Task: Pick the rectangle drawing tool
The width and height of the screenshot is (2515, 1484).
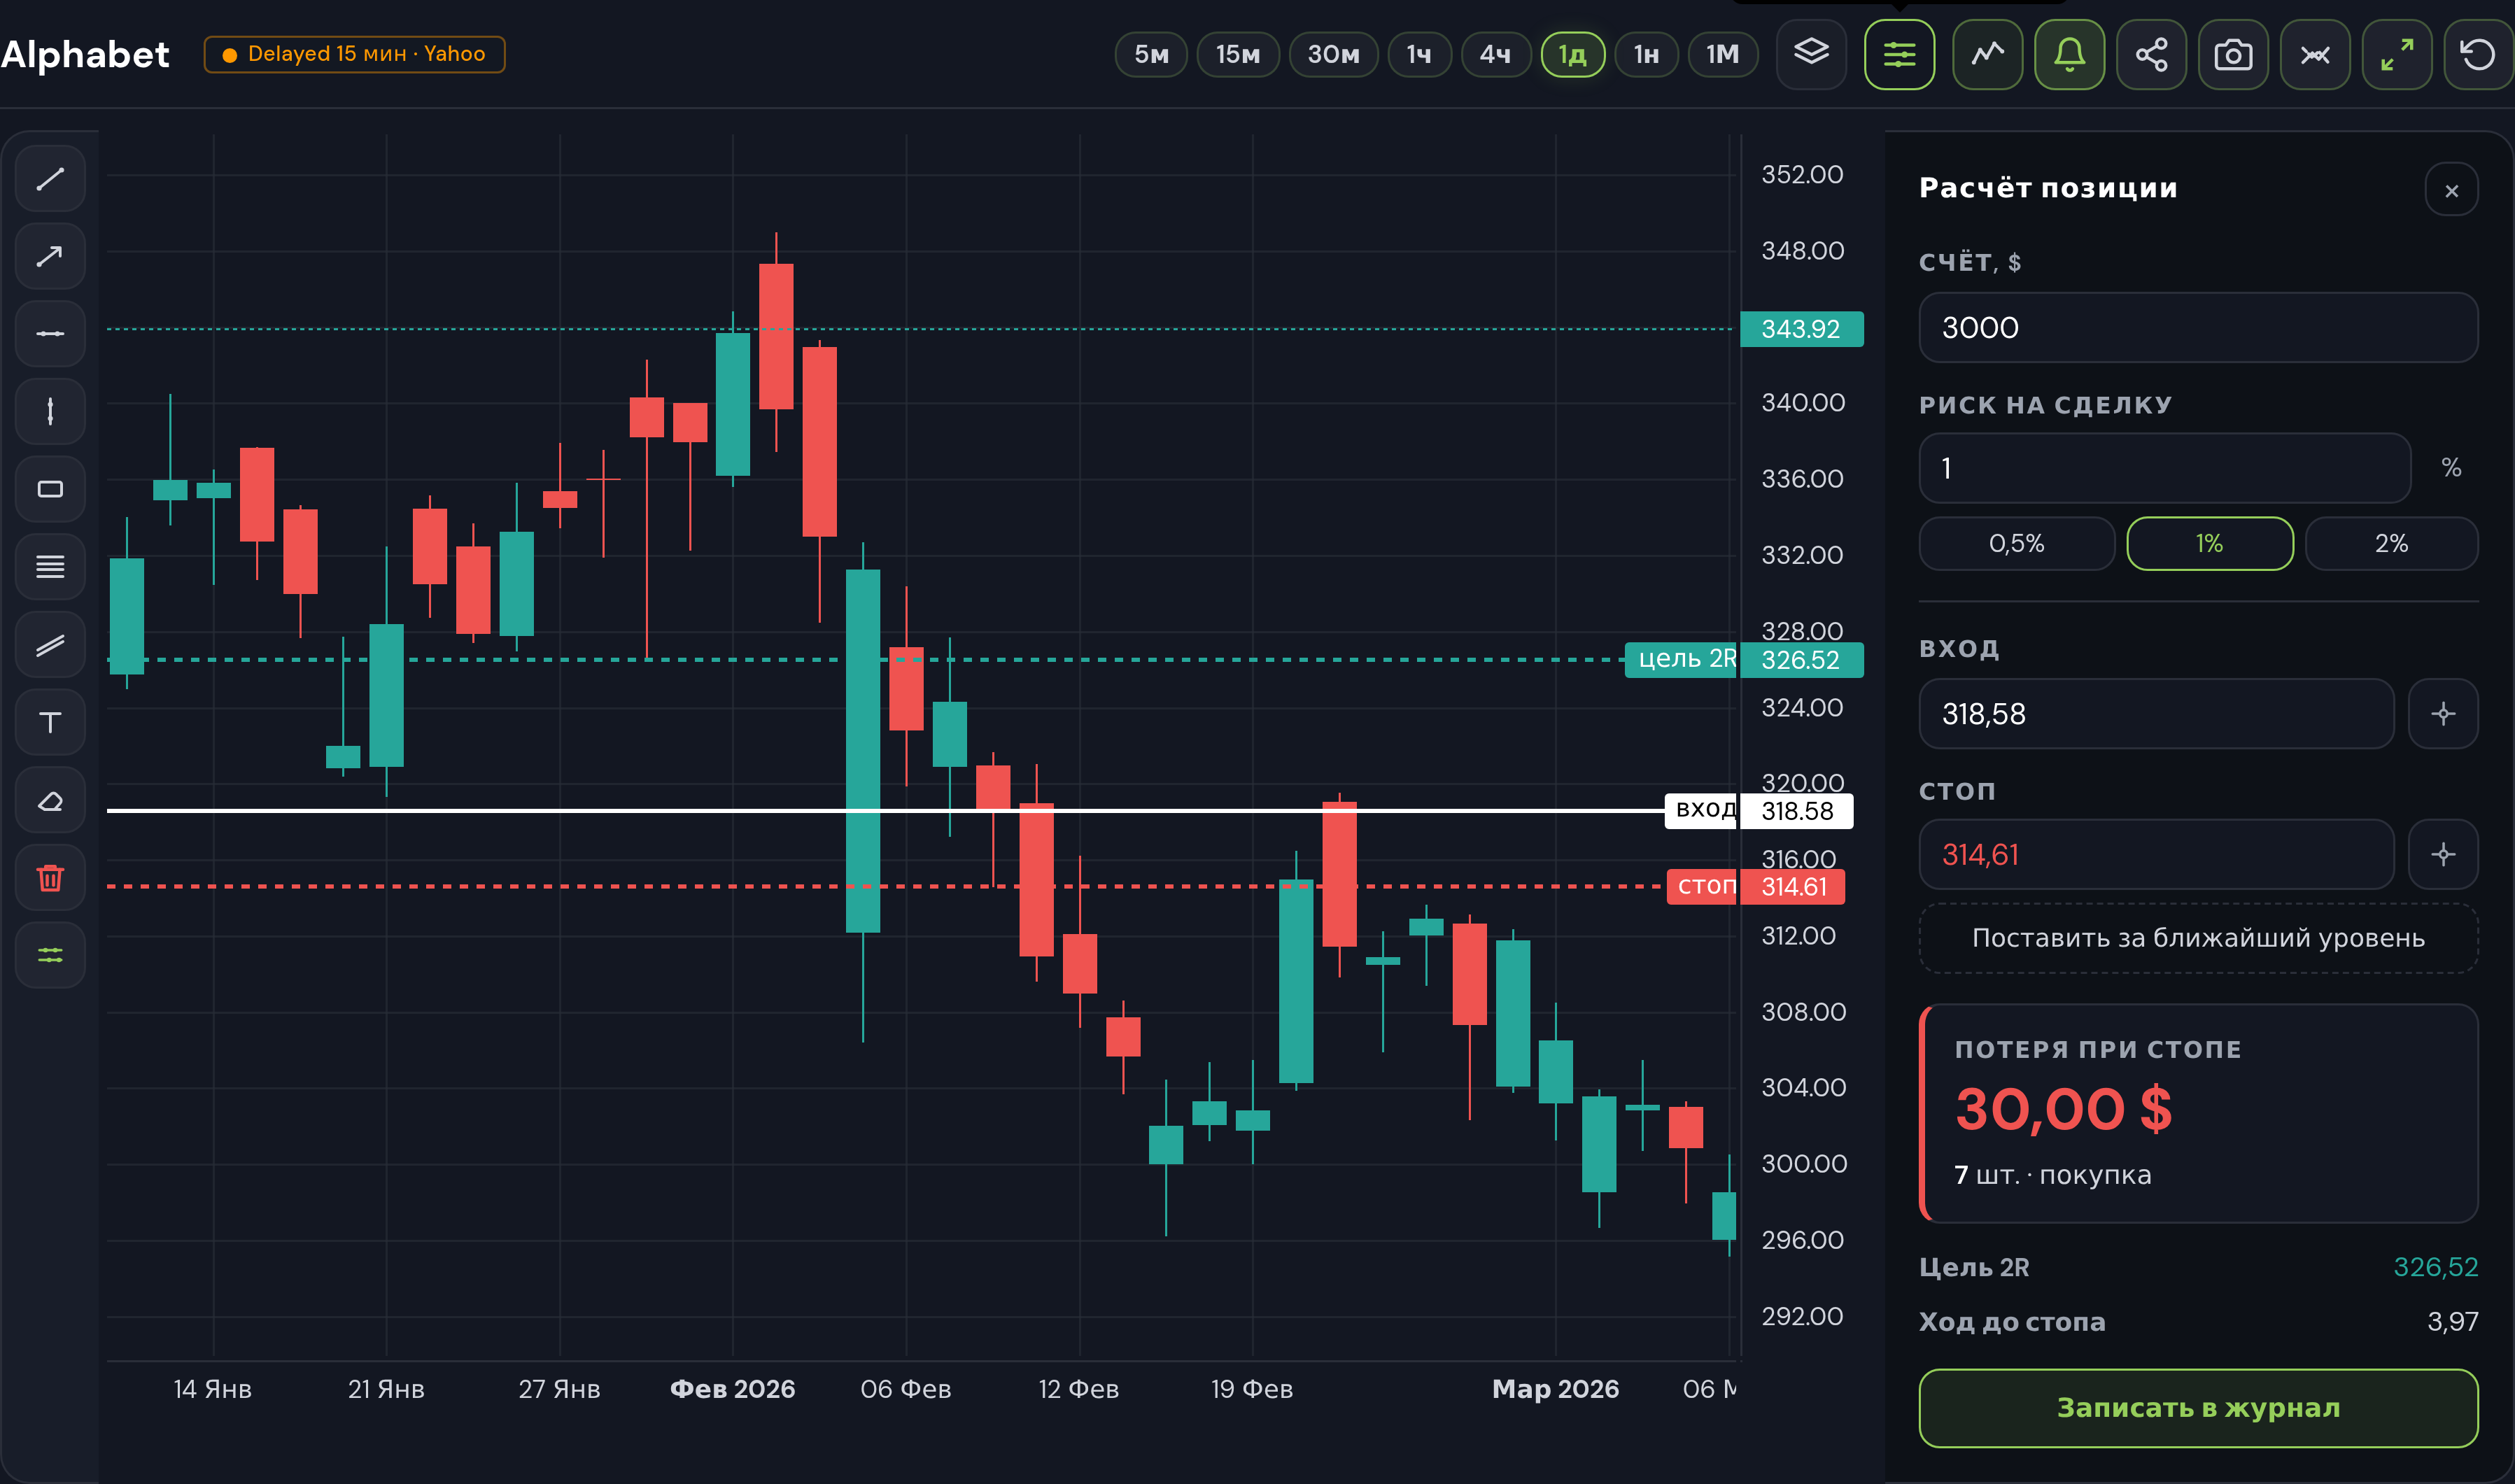Action: (50, 489)
